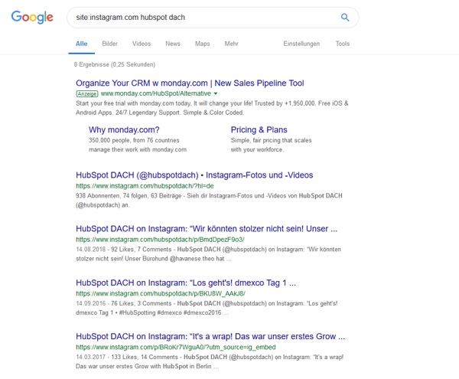Click the hubspotdach/?hl=de green URL
This screenshot has height=379, width=459.
point(145,186)
